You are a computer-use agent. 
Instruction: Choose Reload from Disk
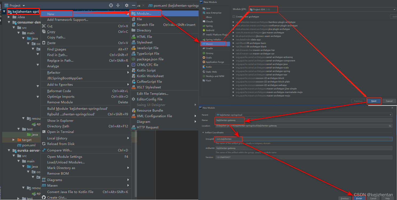(61, 144)
